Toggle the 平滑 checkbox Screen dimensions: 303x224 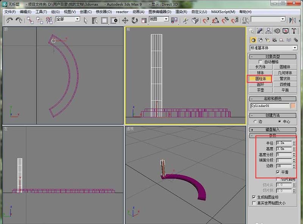point(278,172)
